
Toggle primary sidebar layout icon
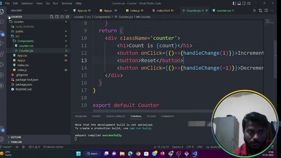coord(234,4)
